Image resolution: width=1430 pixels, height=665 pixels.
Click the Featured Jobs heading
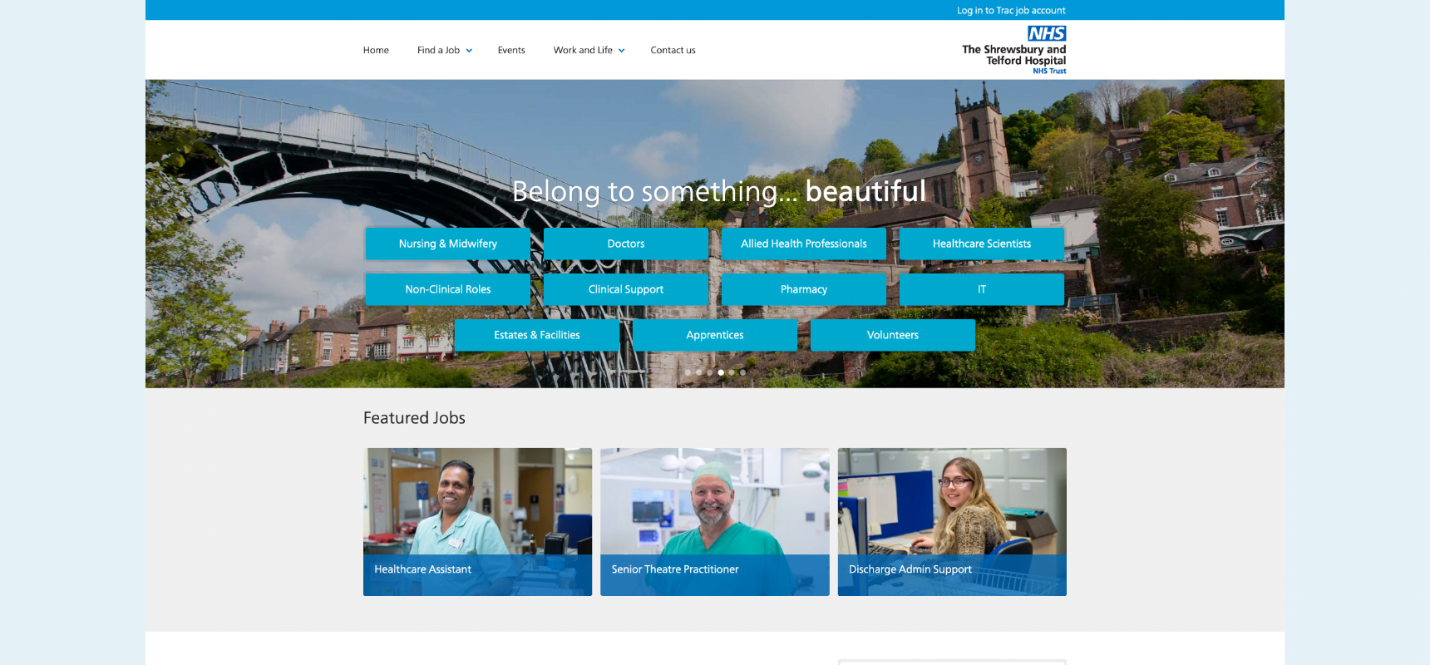tap(414, 418)
